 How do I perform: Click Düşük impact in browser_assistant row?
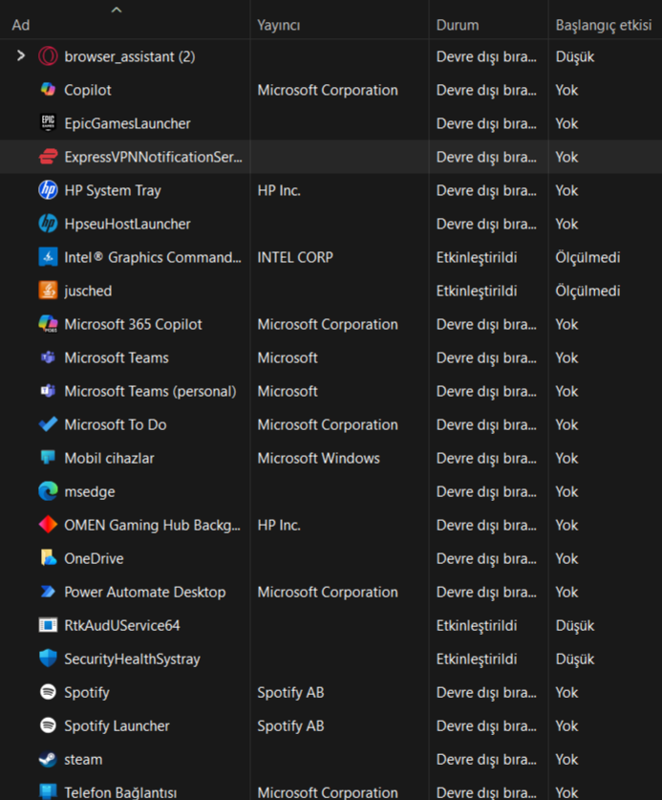575,56
